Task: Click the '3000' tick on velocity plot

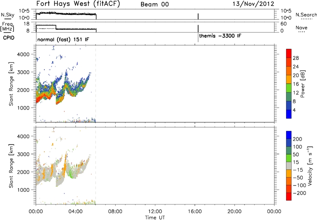Action: click(23, 154)
